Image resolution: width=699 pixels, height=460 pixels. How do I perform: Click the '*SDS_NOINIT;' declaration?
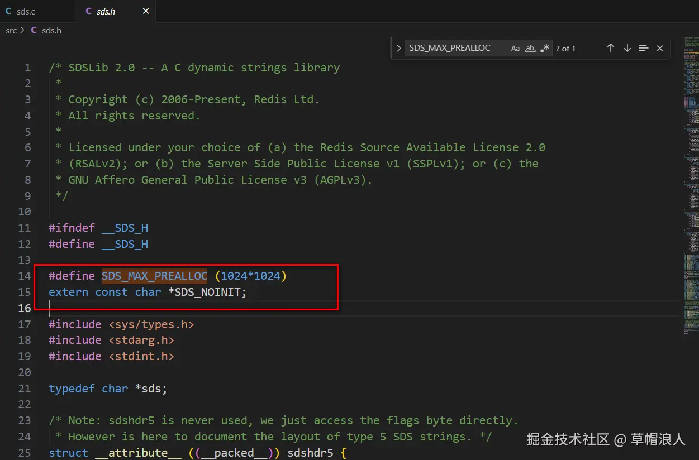point(207,292)
